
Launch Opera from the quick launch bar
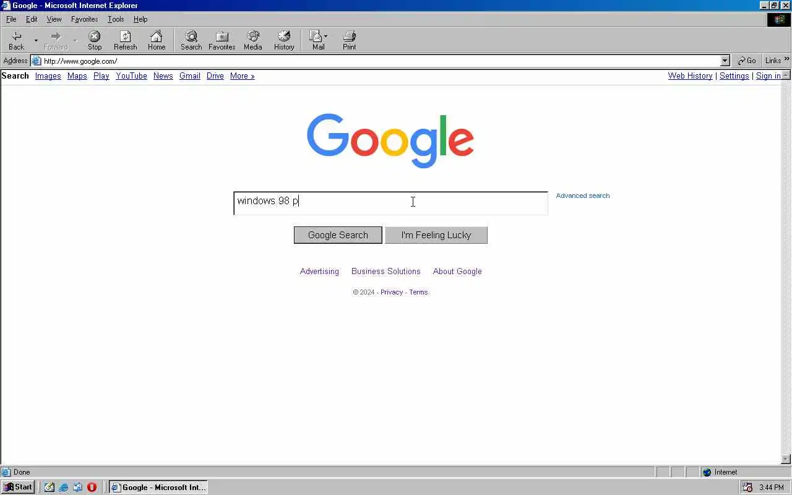[x=92, y=487]
